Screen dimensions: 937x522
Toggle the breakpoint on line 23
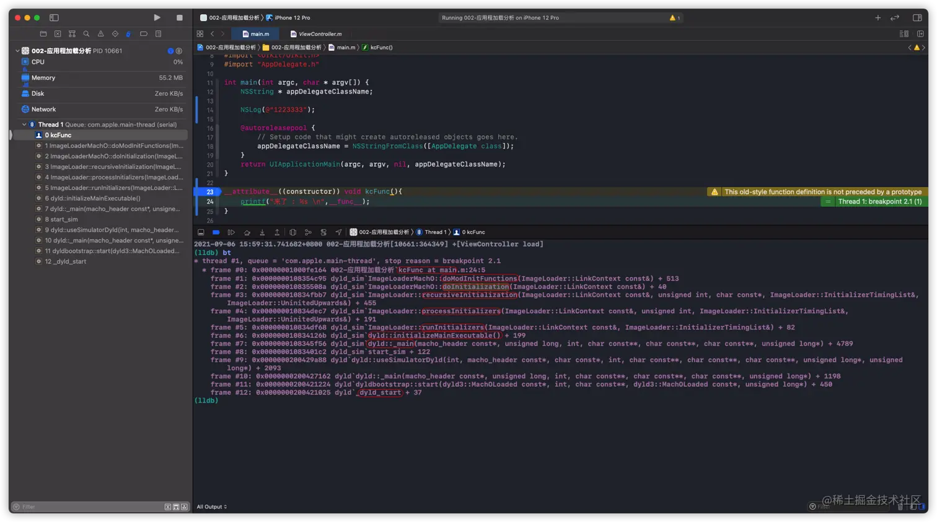pyautogui.click(x=208, y=192)
